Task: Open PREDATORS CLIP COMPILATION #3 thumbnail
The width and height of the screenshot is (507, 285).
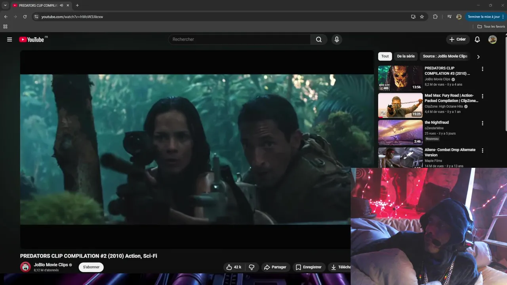Action: (400, 78)
